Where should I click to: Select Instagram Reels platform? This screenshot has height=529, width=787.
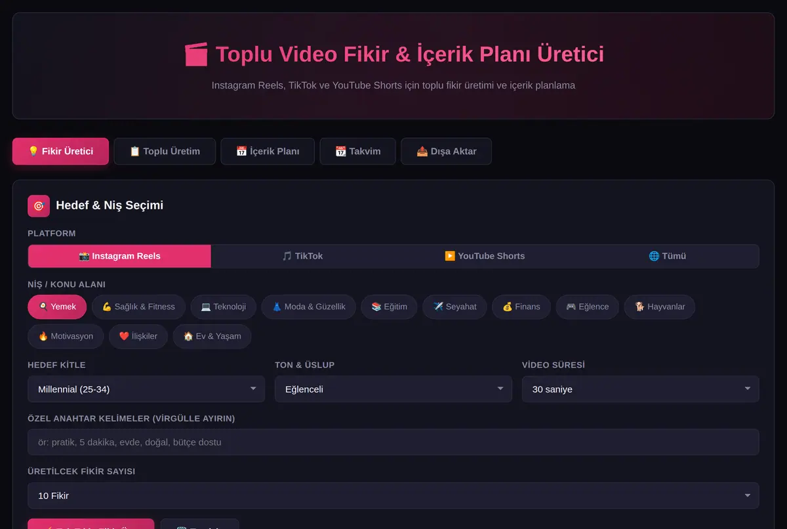pyautogui.click(x=119, y=256)
